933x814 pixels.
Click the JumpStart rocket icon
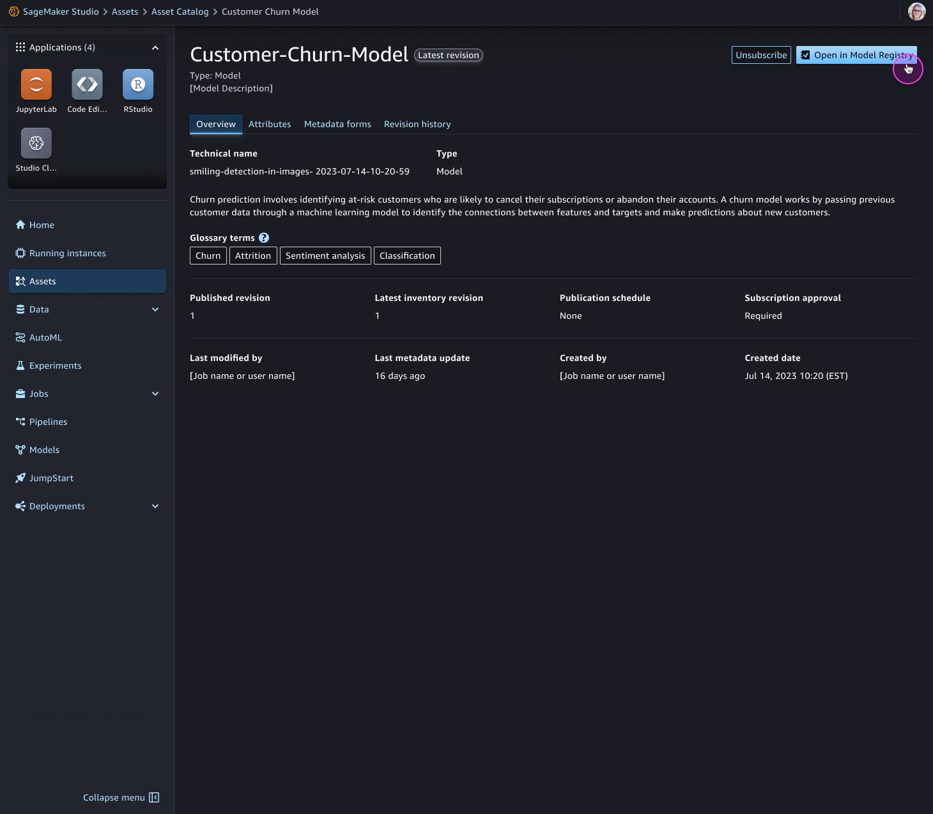click(x=20, y=478)
